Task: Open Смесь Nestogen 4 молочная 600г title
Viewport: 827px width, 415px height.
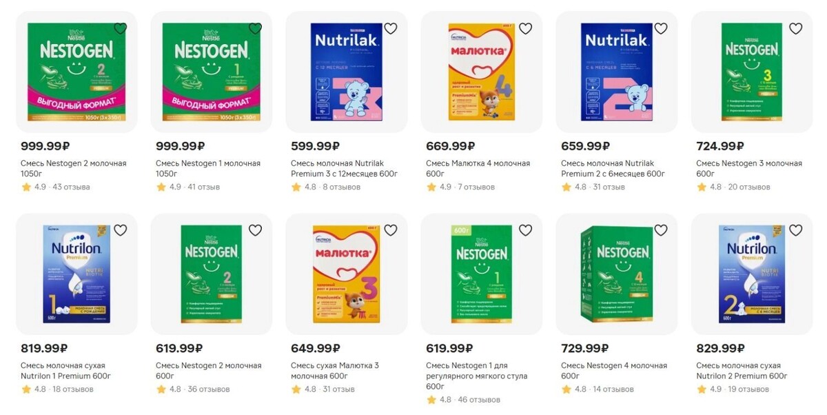Action: click(613, 371)
